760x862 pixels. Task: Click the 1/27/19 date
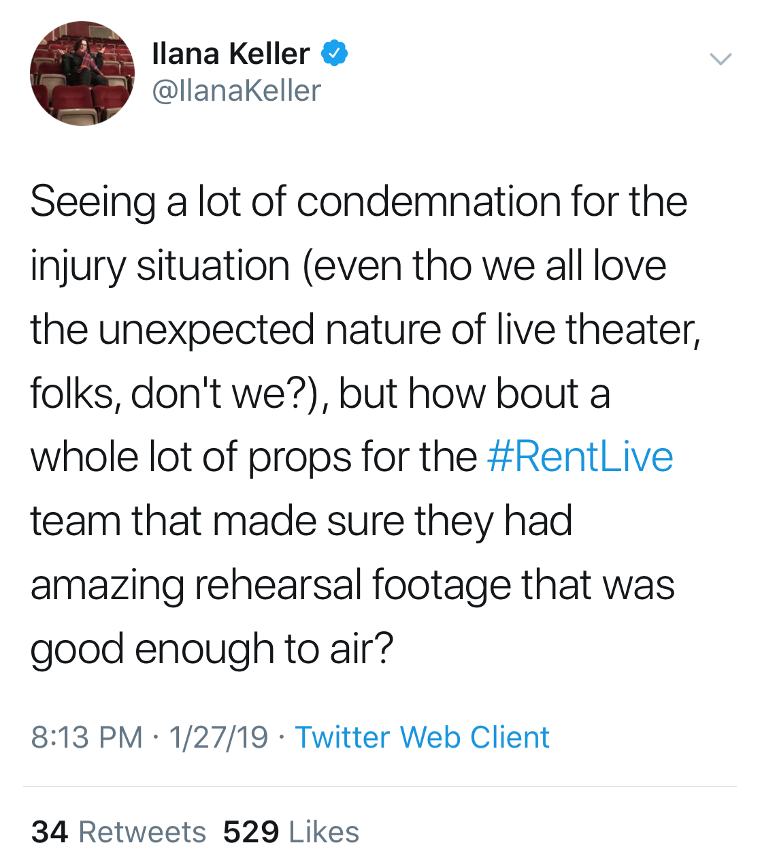coord(218,737)
